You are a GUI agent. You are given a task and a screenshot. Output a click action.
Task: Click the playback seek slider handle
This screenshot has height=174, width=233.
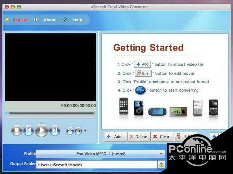[7, 114]
